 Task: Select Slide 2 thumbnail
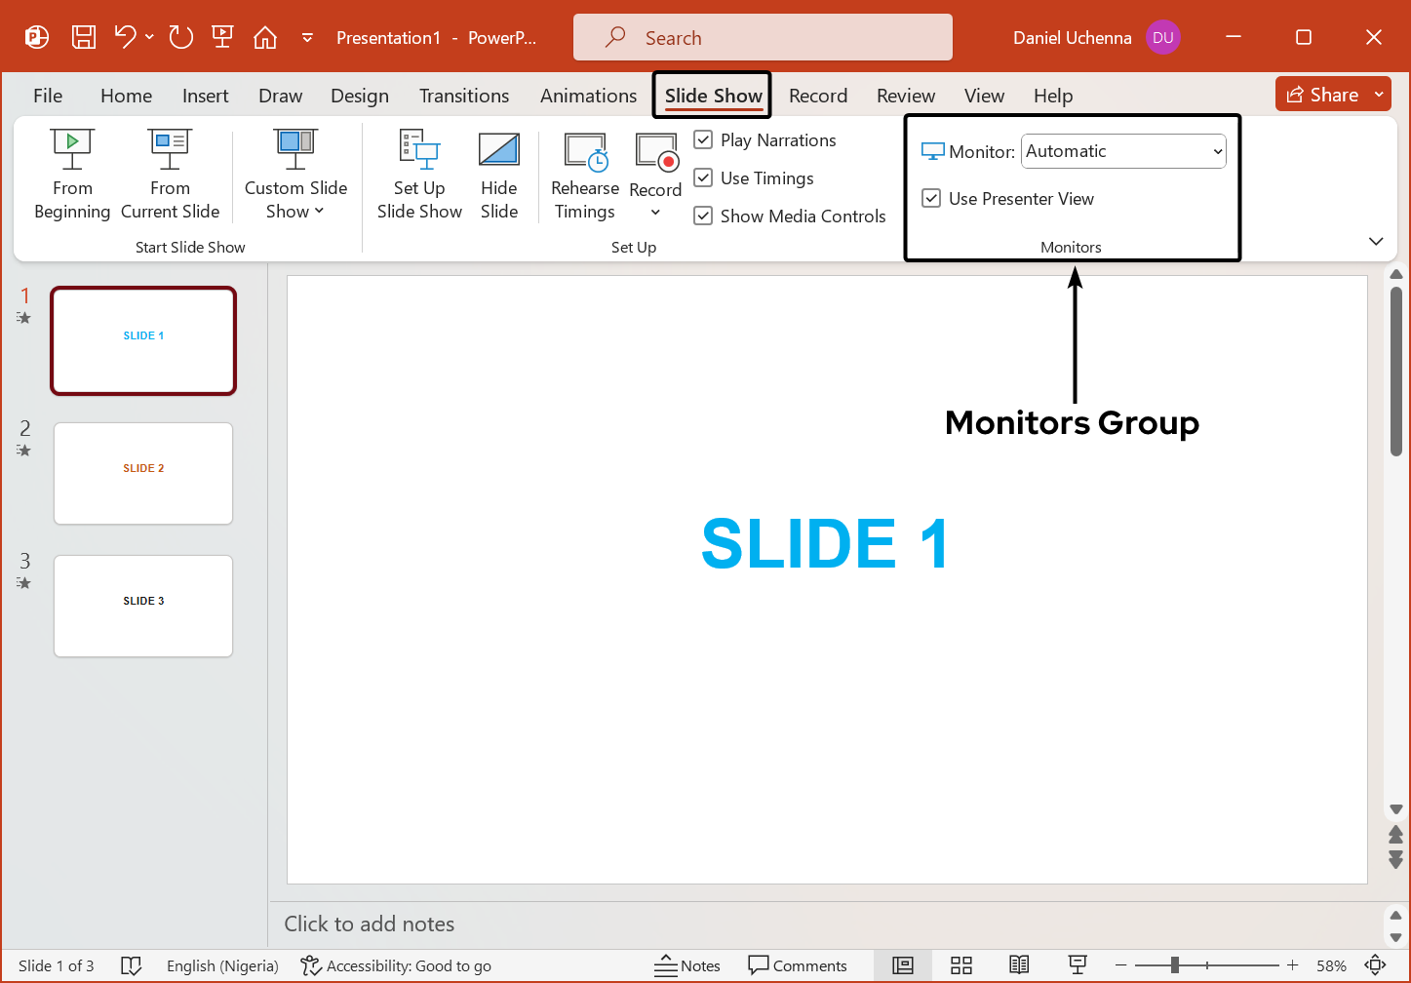[x=143, y=473]
